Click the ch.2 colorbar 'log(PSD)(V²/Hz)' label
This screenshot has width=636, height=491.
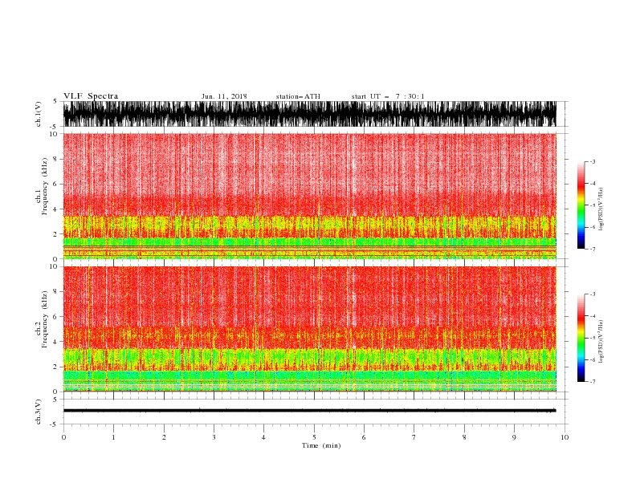pyautogui.click(x=601, y=342)
